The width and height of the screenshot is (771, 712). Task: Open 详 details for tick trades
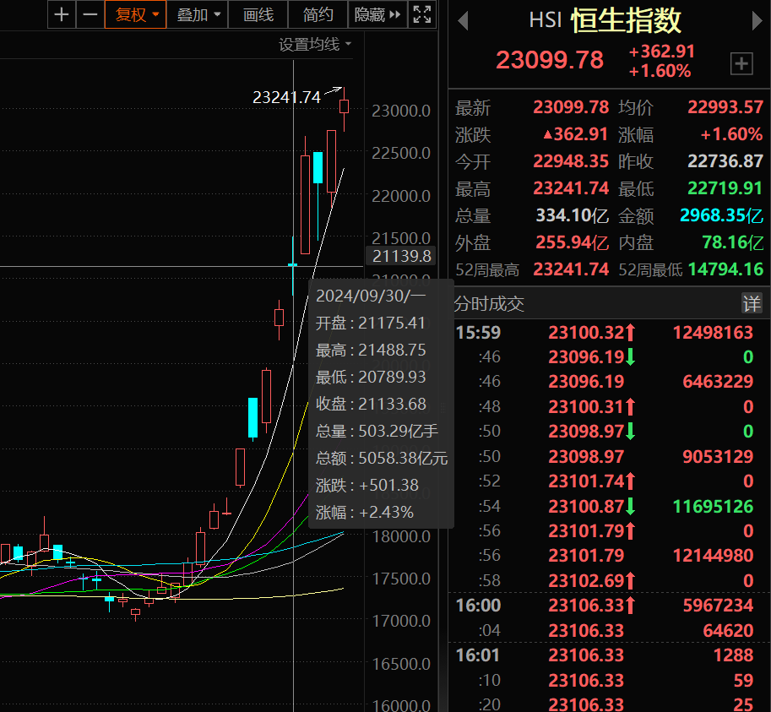752,303
